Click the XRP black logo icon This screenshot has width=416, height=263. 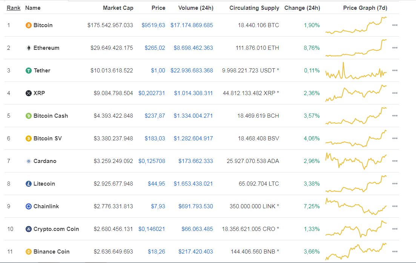click(x=28, y=93)
